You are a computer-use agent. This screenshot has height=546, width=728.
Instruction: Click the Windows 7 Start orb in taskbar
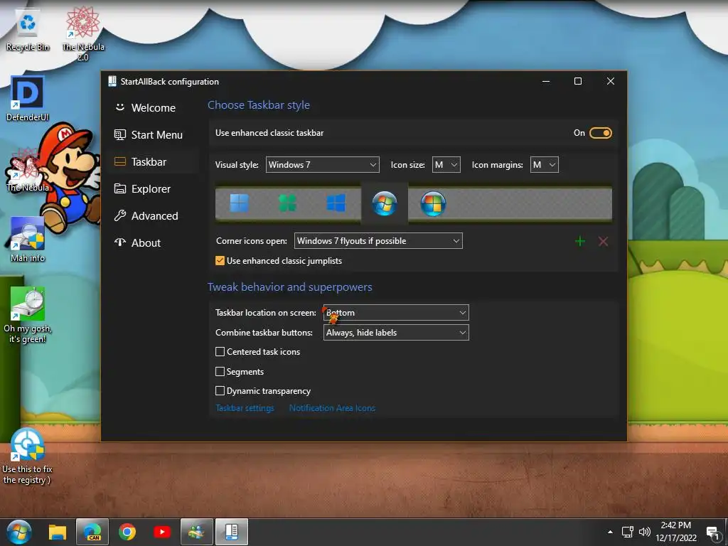point(19,532)
